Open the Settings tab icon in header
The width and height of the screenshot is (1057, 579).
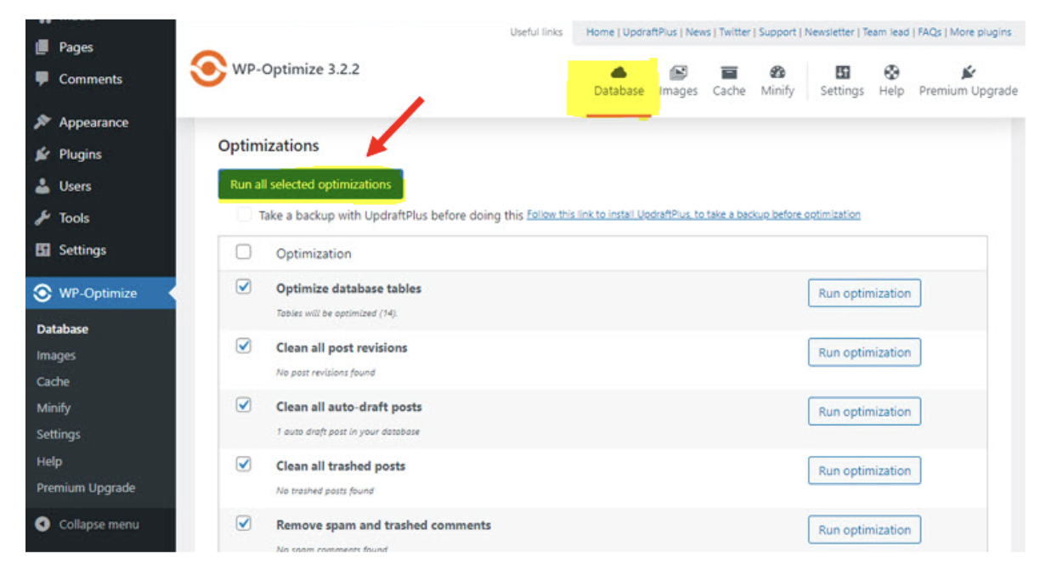[842, 72]
